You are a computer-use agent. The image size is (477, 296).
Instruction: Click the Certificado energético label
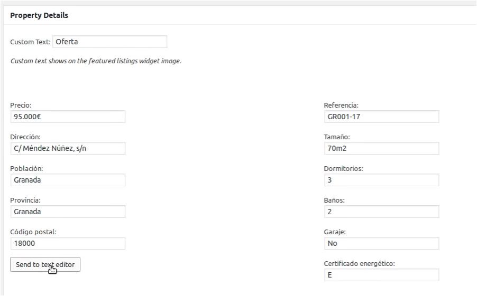359,263
